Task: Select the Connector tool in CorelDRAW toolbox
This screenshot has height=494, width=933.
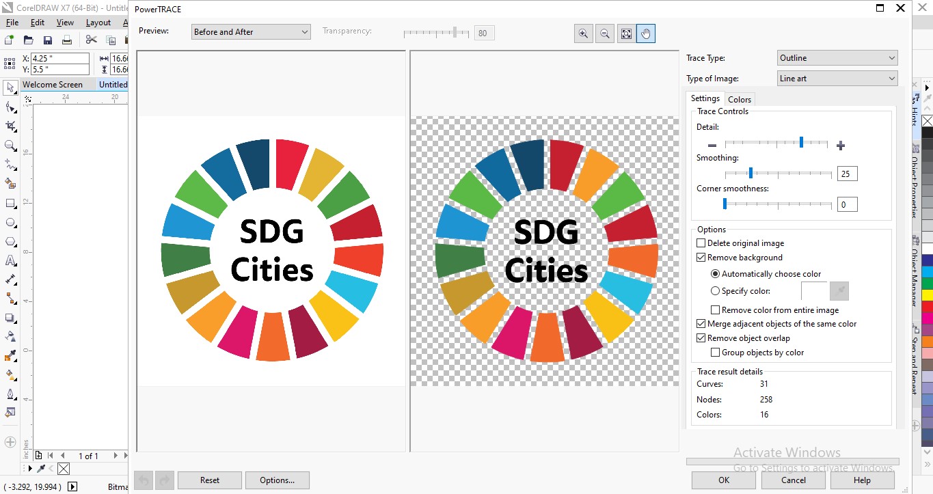Action: tap(10, 299)
